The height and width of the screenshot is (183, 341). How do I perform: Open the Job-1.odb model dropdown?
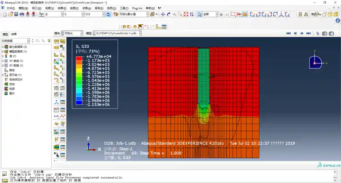click(118, 33)
